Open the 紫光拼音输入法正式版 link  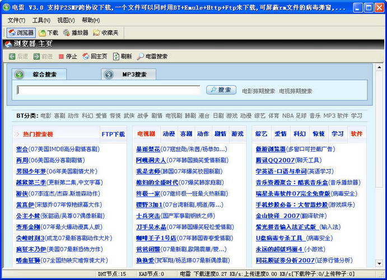click(286, 227)
